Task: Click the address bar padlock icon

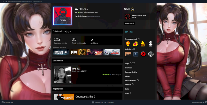Action: tap(6, 2)
